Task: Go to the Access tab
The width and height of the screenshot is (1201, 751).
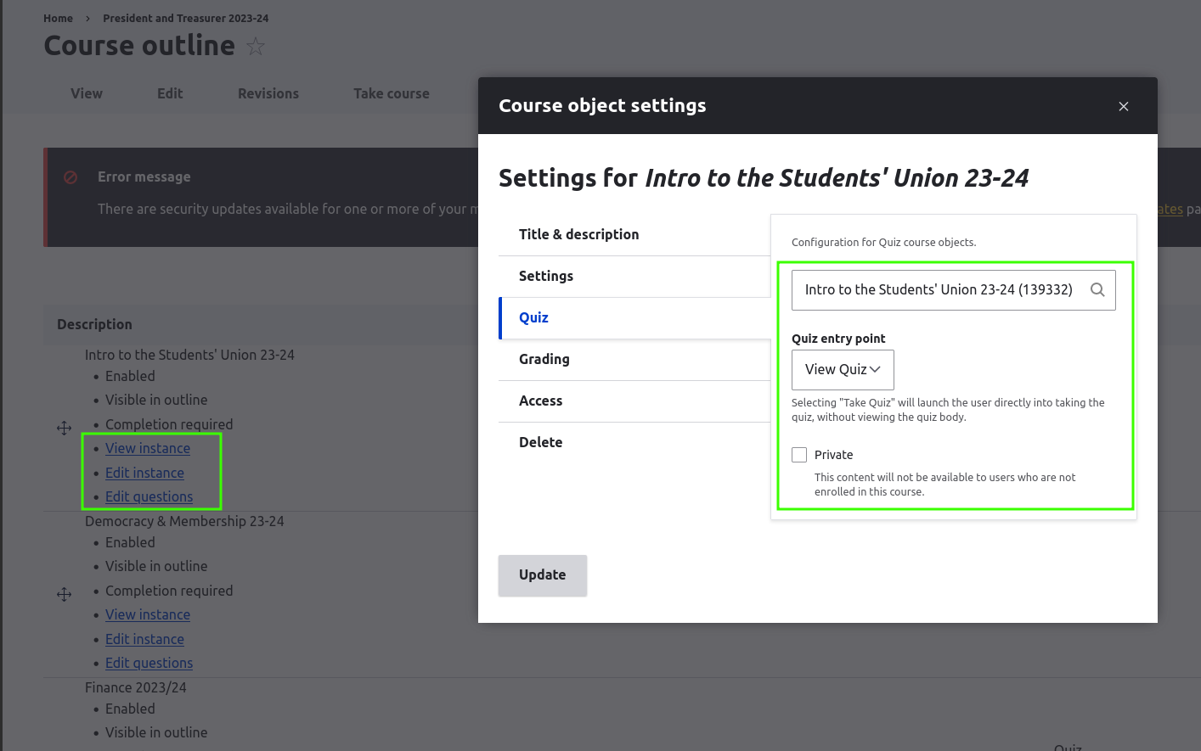Action: (541, 401)
